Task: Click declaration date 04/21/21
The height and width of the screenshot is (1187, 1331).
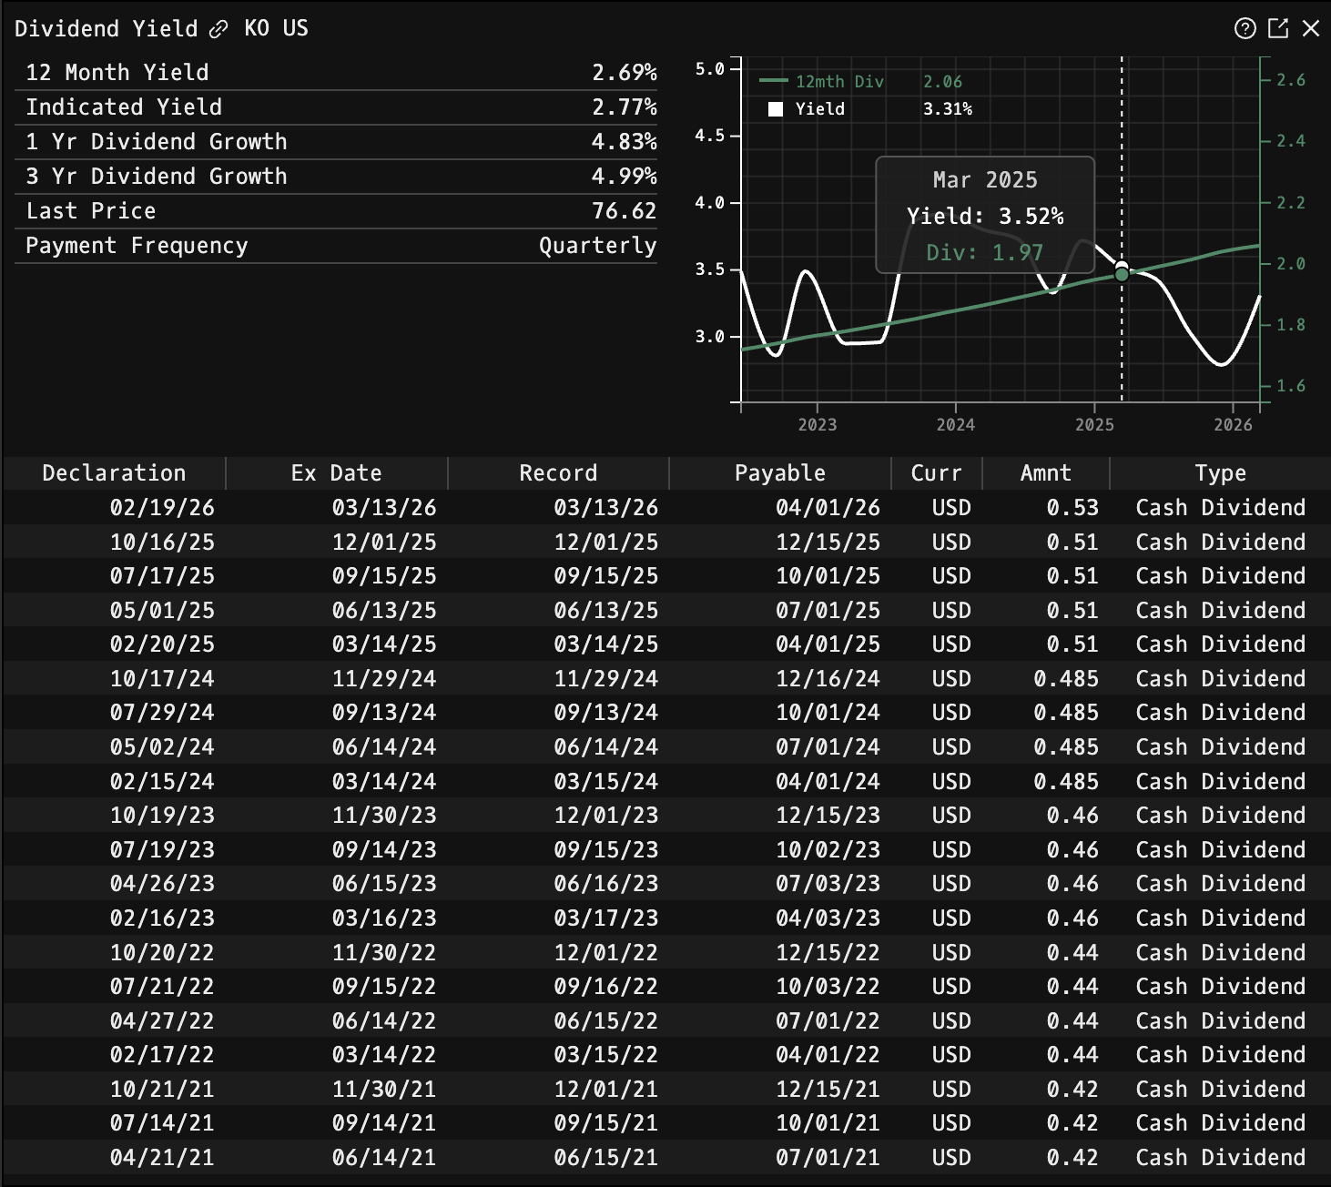Action: point(163,1158)
